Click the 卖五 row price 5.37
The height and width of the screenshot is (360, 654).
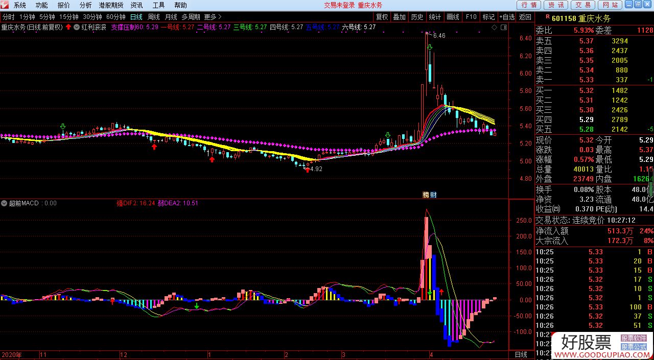click(587, 41)
